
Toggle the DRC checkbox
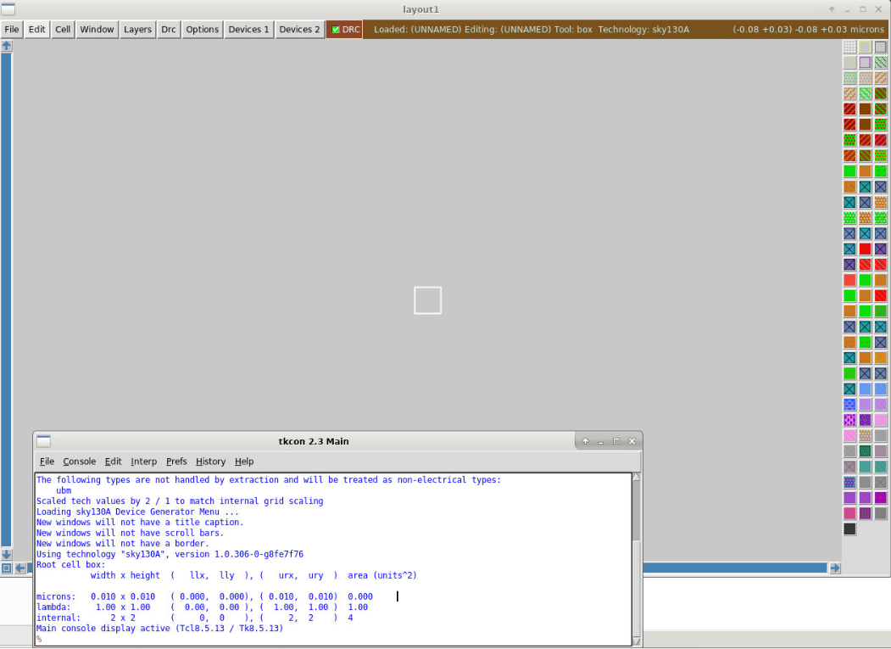click(336, 30)
